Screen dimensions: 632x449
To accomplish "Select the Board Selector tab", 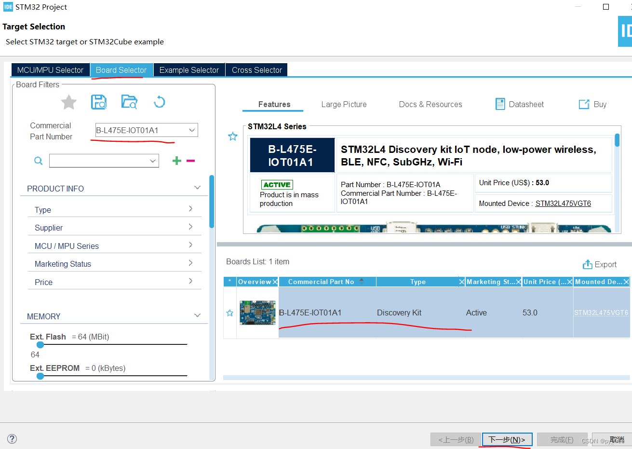I will click(x=121, y=70).
